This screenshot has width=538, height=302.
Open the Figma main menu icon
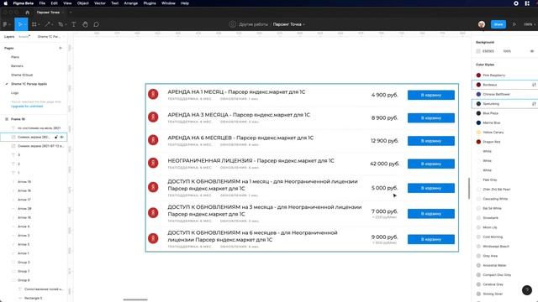tap(5, 24)
